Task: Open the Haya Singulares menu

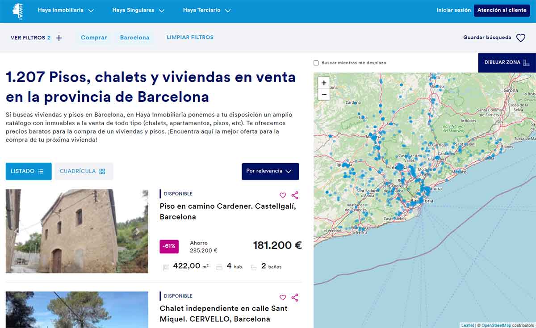Action: click(x=138, y=10)
